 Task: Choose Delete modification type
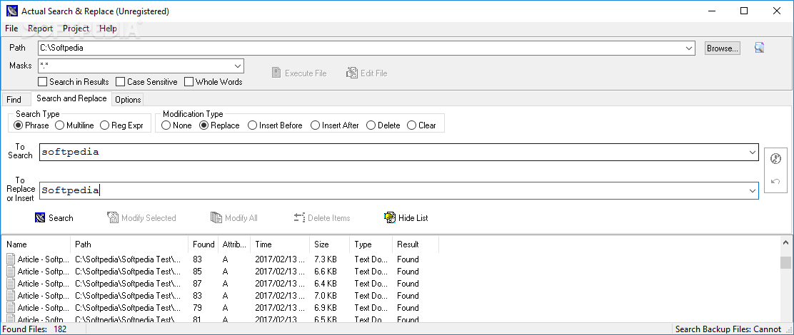click(383, 125)
